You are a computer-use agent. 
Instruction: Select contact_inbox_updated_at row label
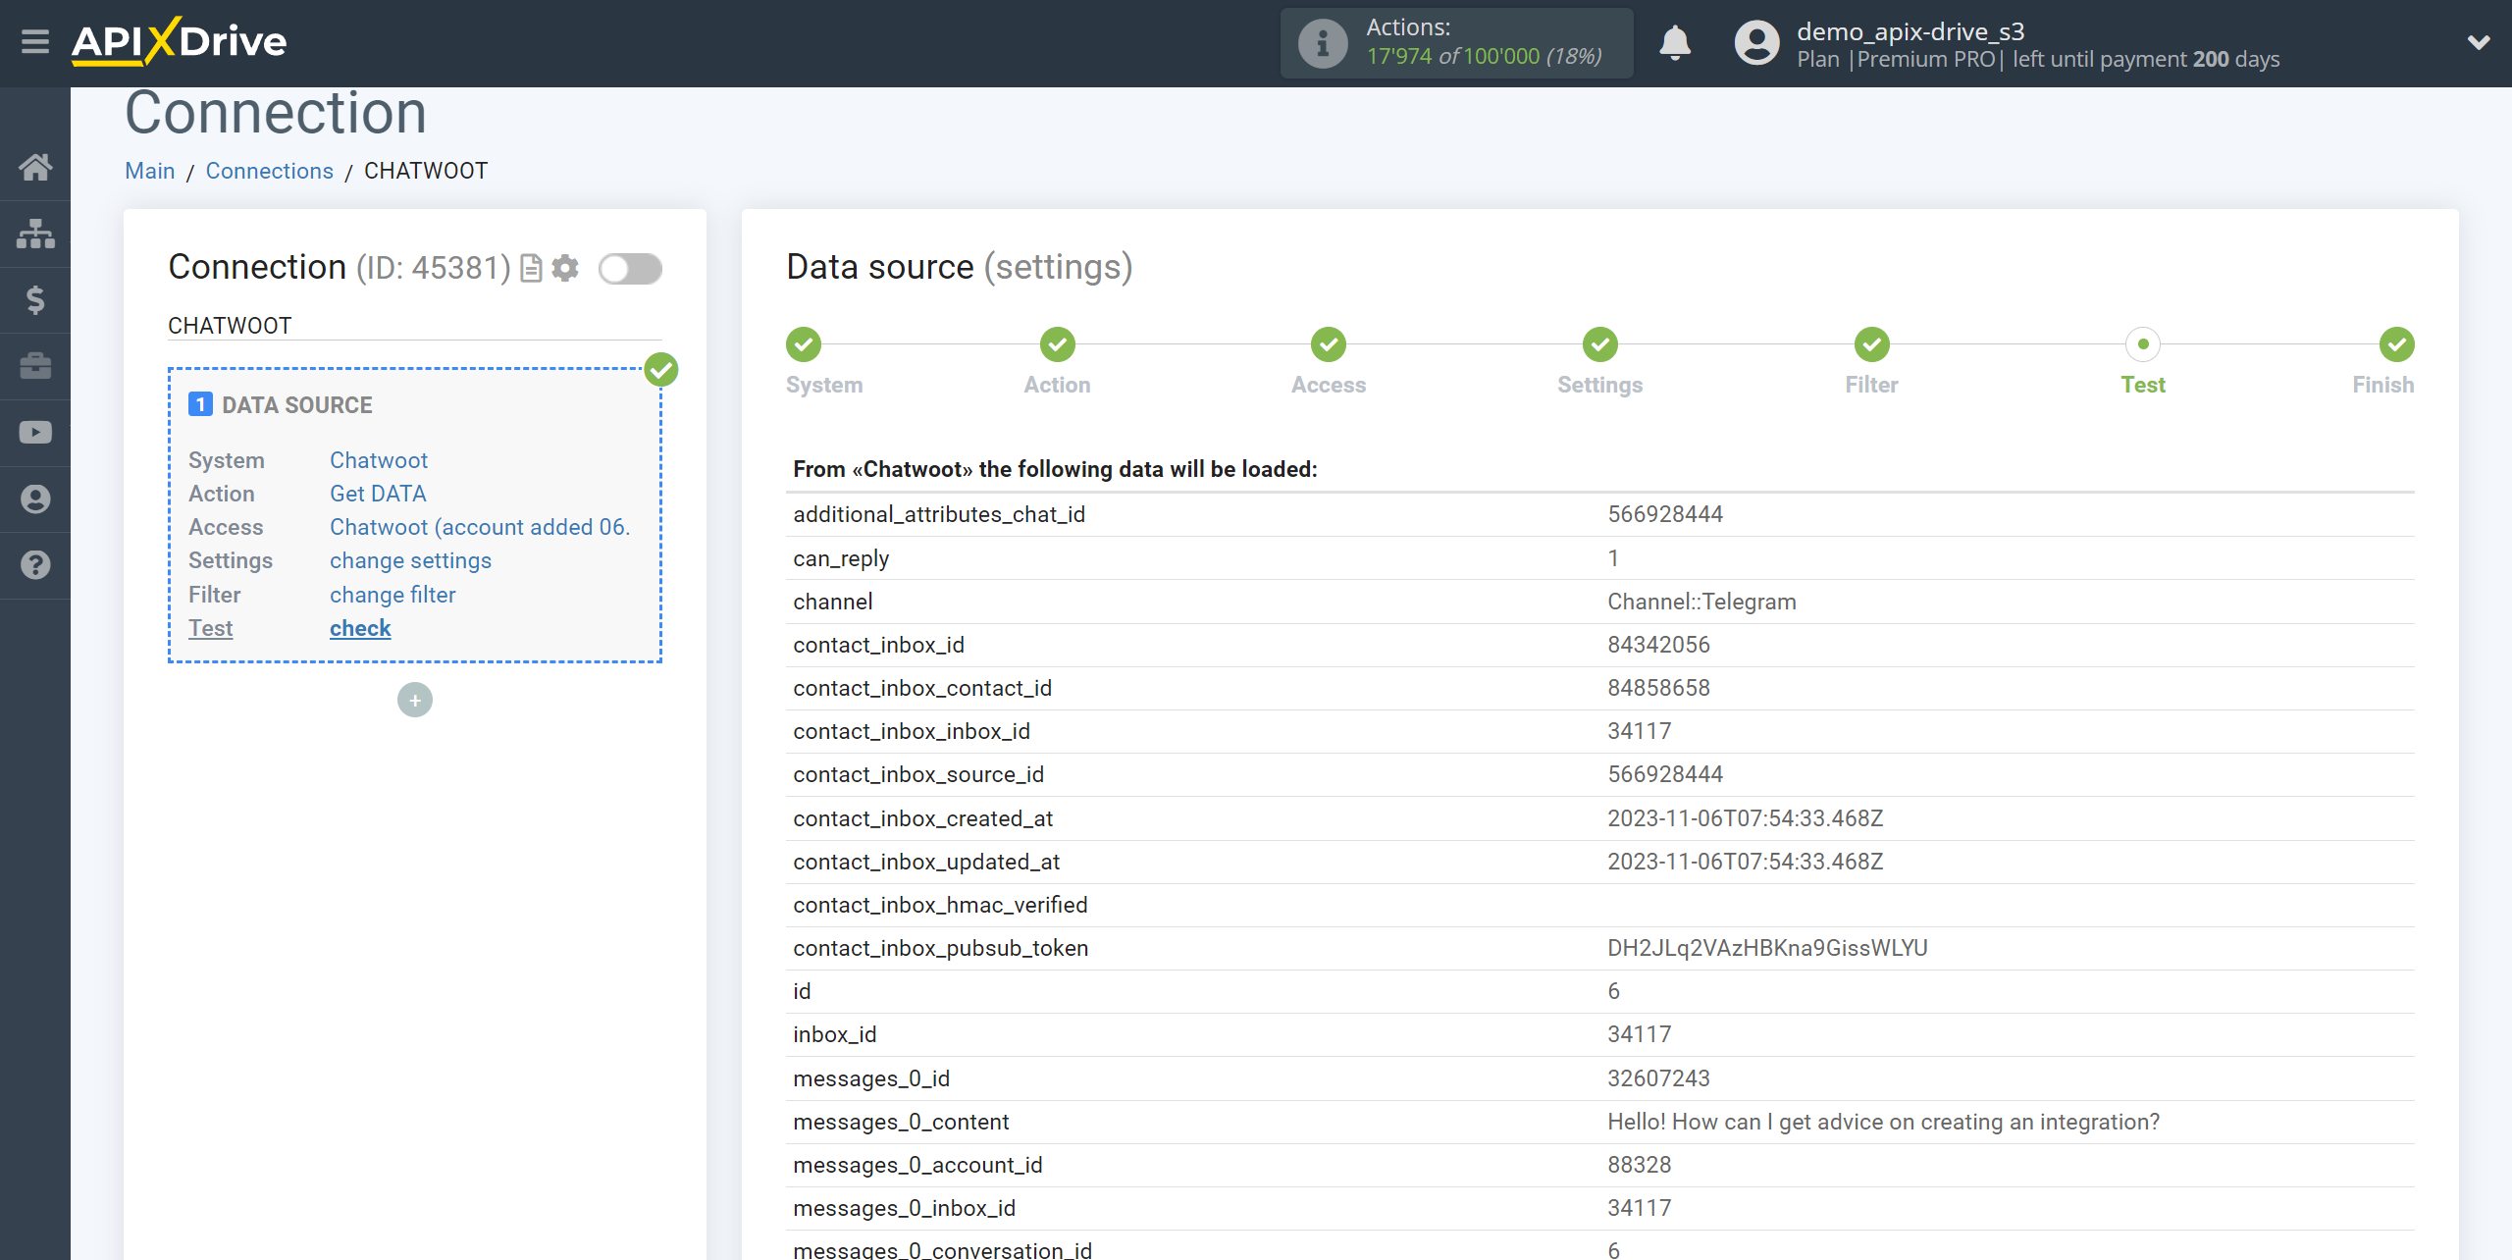[x=926, y=862]
